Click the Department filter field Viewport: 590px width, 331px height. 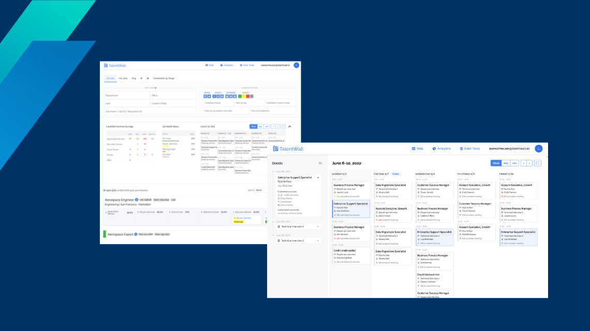[126, 95]
